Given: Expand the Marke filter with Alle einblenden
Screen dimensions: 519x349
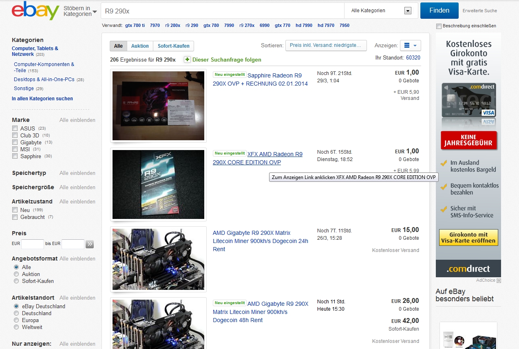Looking at the screenshot, I should click(77, 120).
